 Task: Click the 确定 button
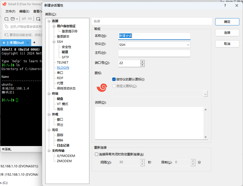click(x=227, y=22)
